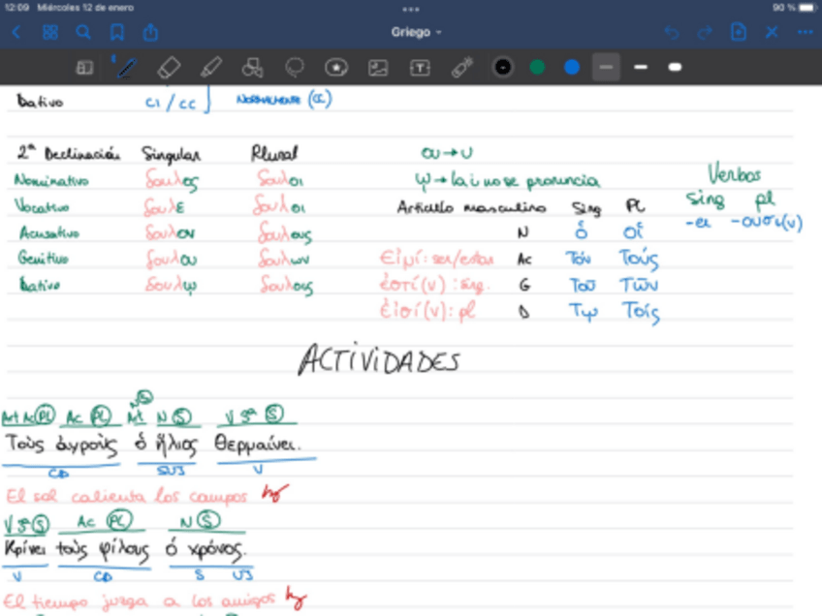Tap the handwritten ACTIVIDADES heading
Screen dimensions: 822x616
click(379, 360)
